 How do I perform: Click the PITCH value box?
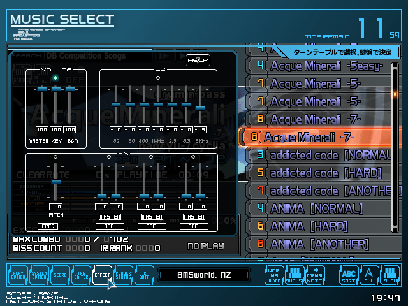pos(56,207)
